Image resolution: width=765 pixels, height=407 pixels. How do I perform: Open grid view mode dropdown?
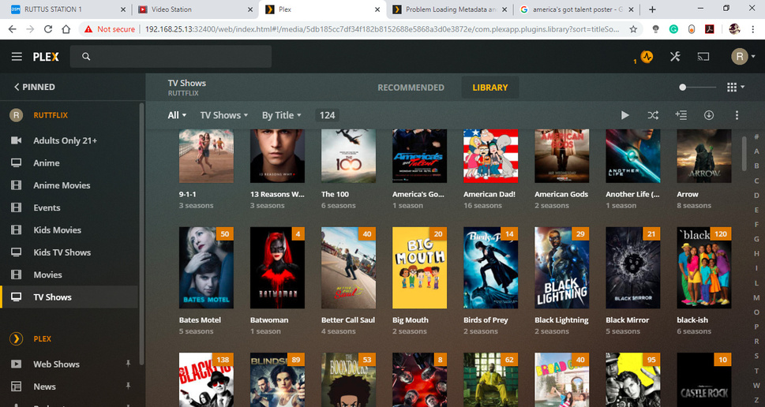click(735, 88)
